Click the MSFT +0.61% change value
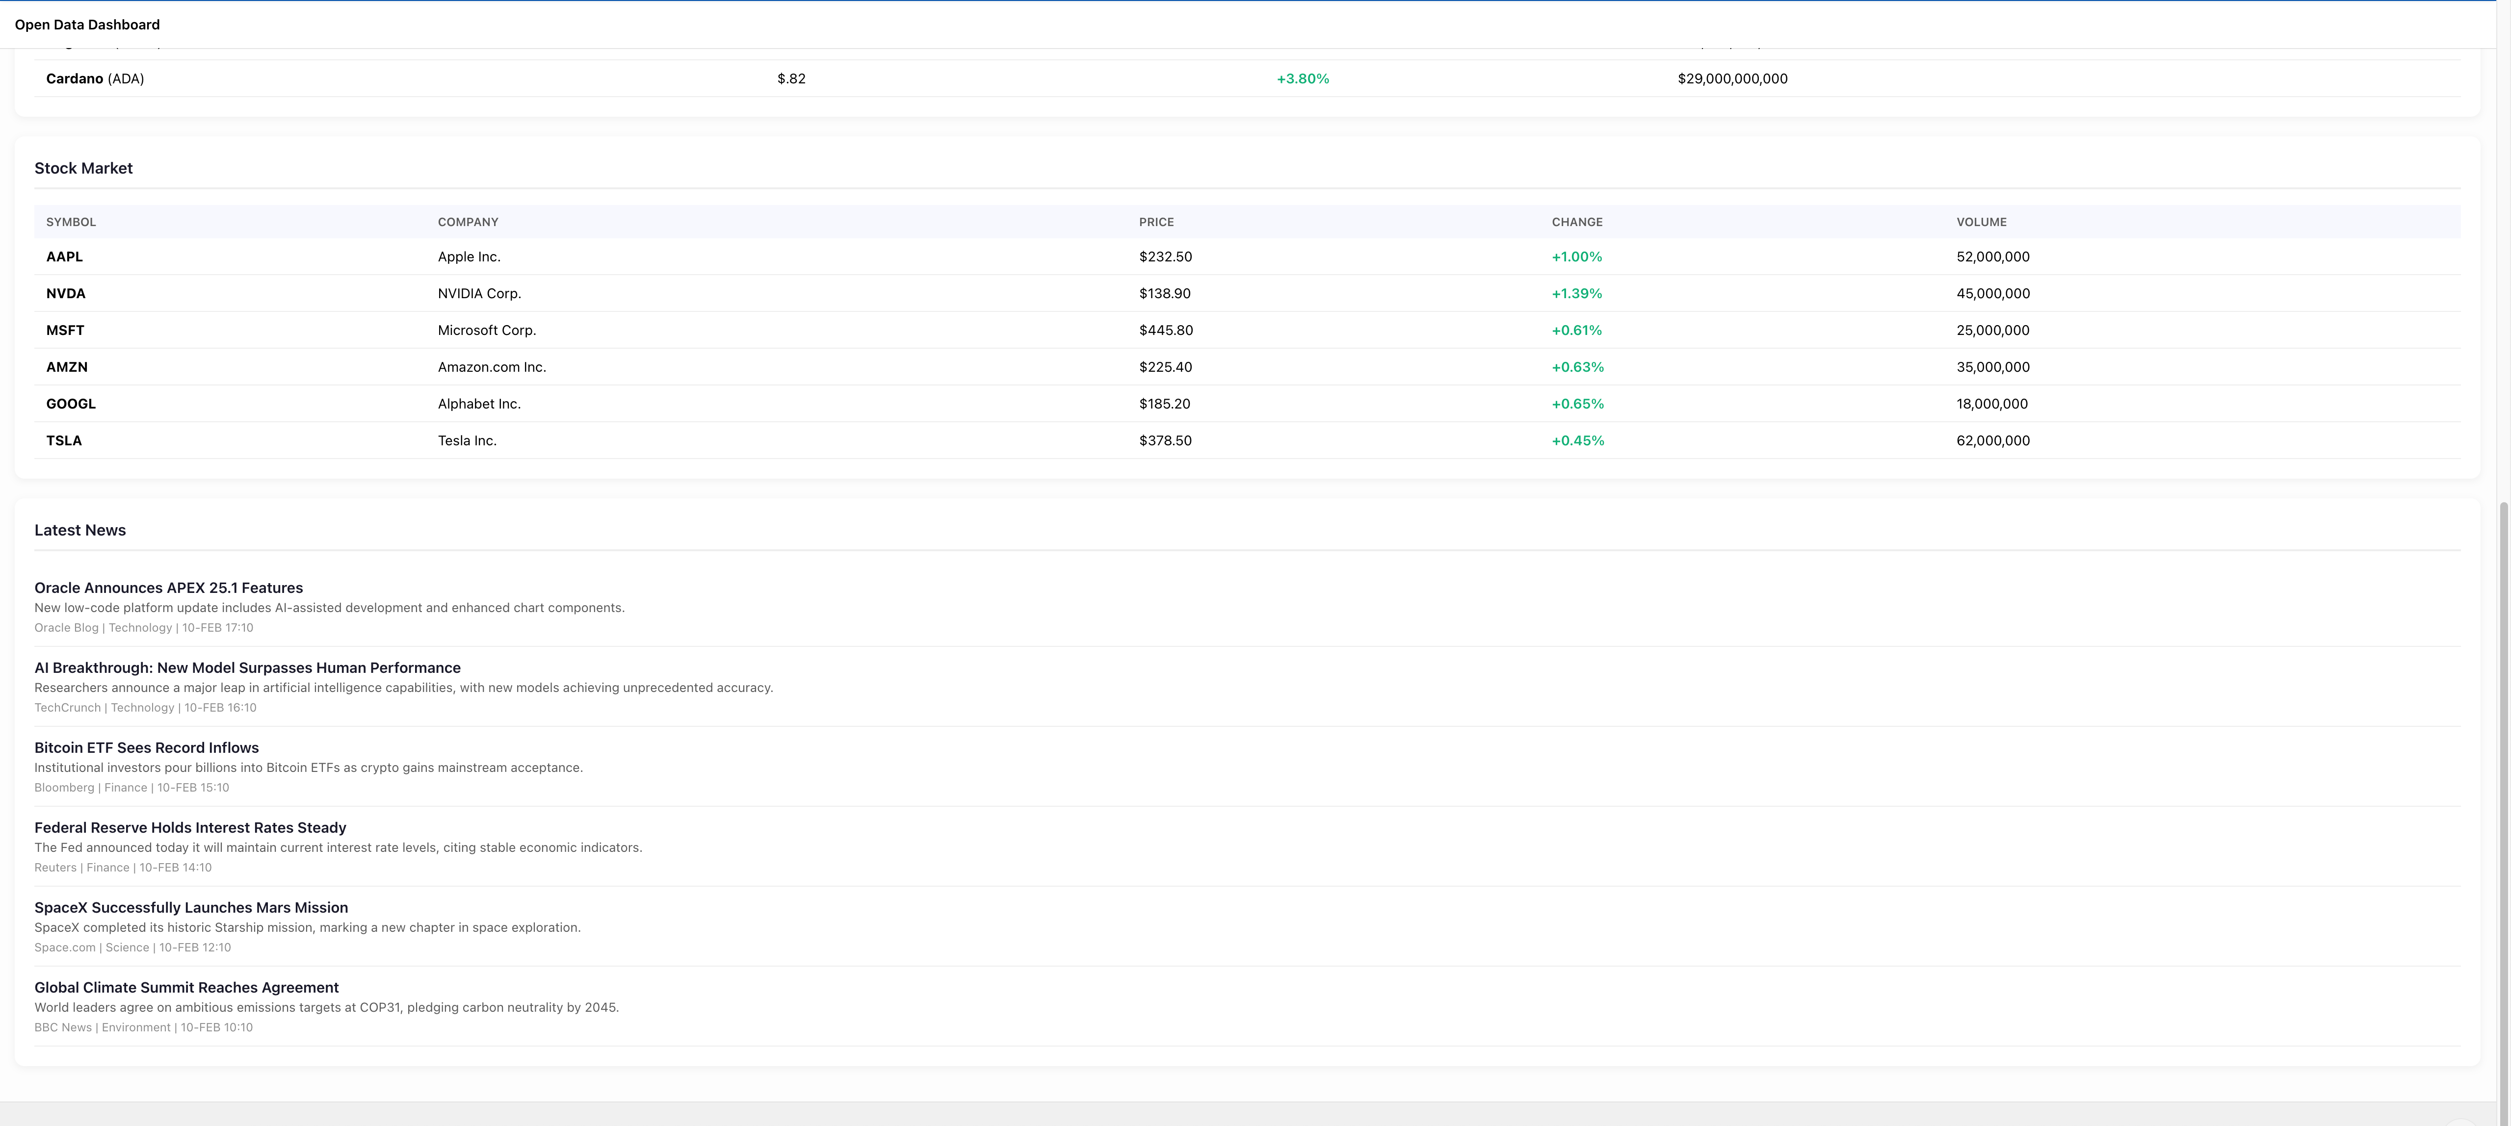Screen dimensions: 2511x1126 click(1576, 330)
